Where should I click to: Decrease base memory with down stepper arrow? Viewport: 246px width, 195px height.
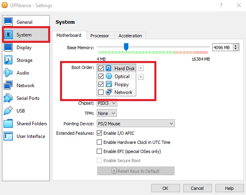point(235,49)
